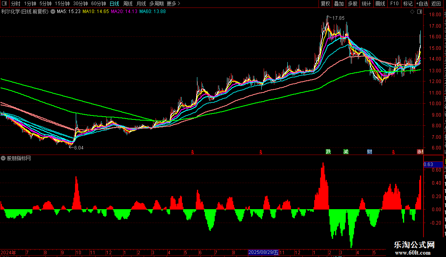Open the 多周期 multi-period view
The height and width of the screenshot is (257, 446).
156,4
